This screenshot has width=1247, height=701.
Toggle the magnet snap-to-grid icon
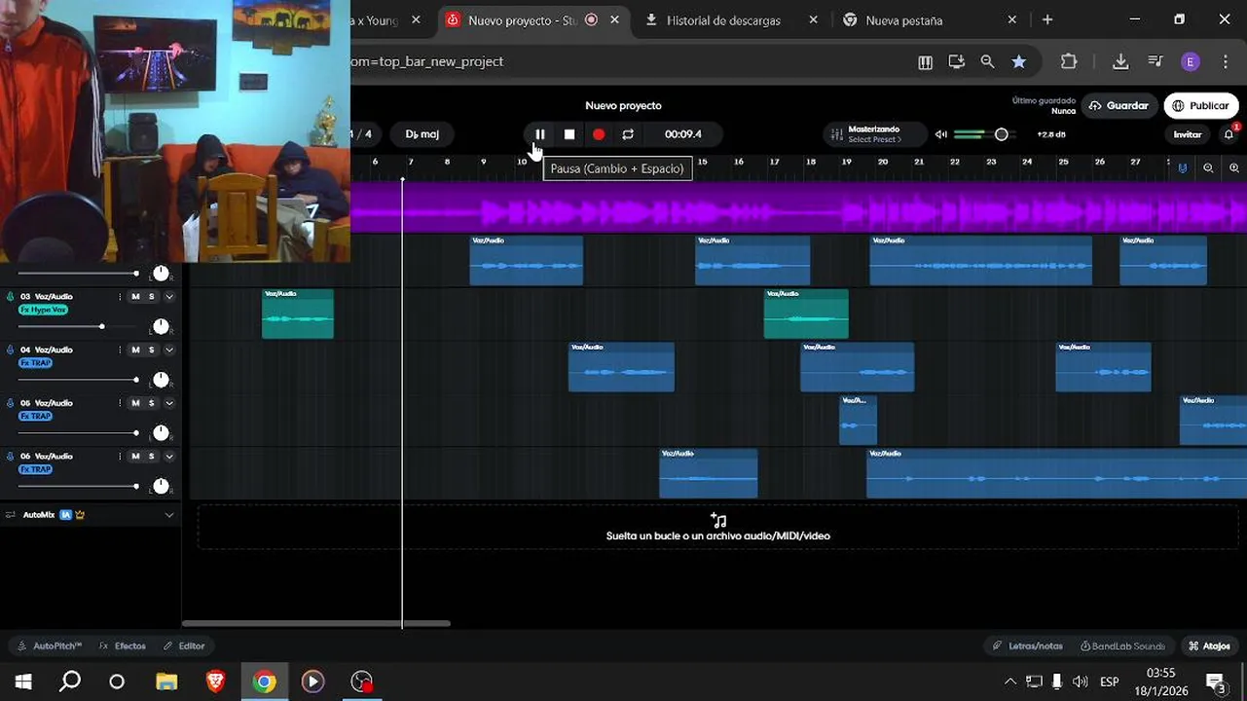click(x=1183, y=168)
